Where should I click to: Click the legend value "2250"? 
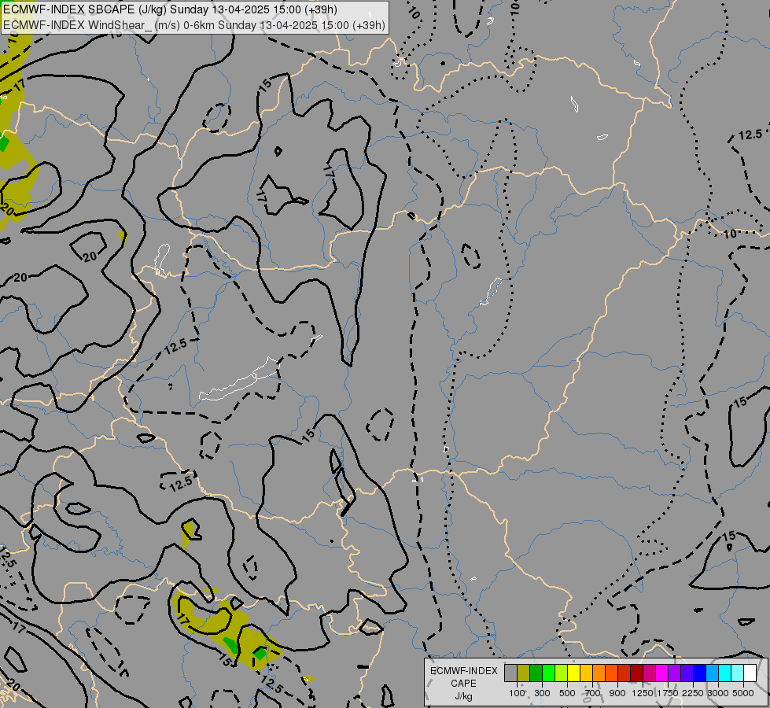pos(693,693)
